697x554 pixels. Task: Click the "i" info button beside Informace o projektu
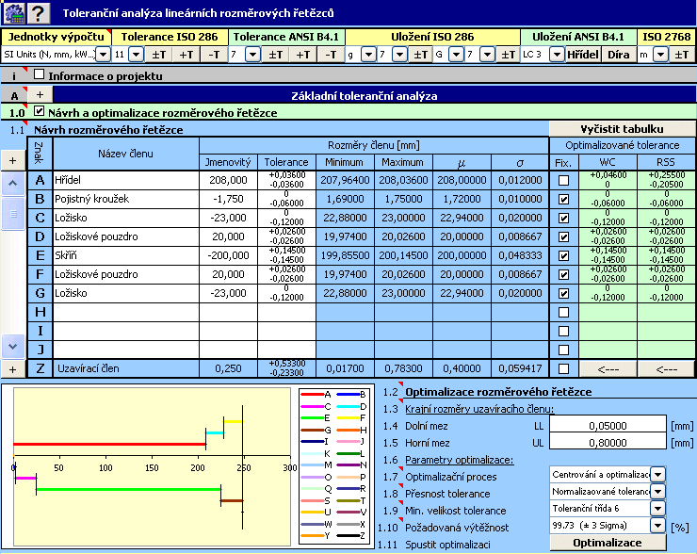pyautogui.click(x=13, y=74)
